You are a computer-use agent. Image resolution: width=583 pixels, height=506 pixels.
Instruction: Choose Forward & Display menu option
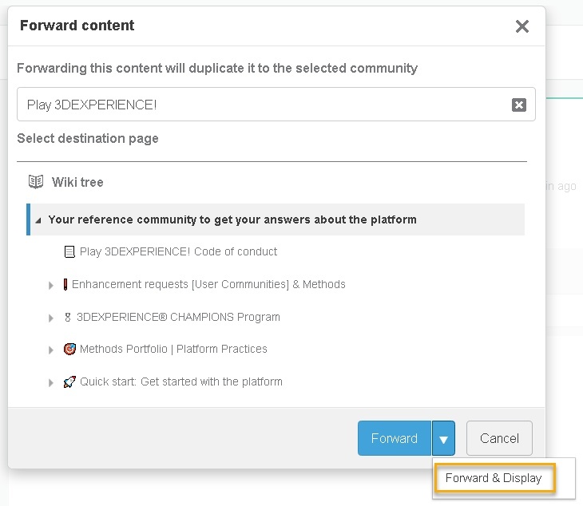[494, 478]
